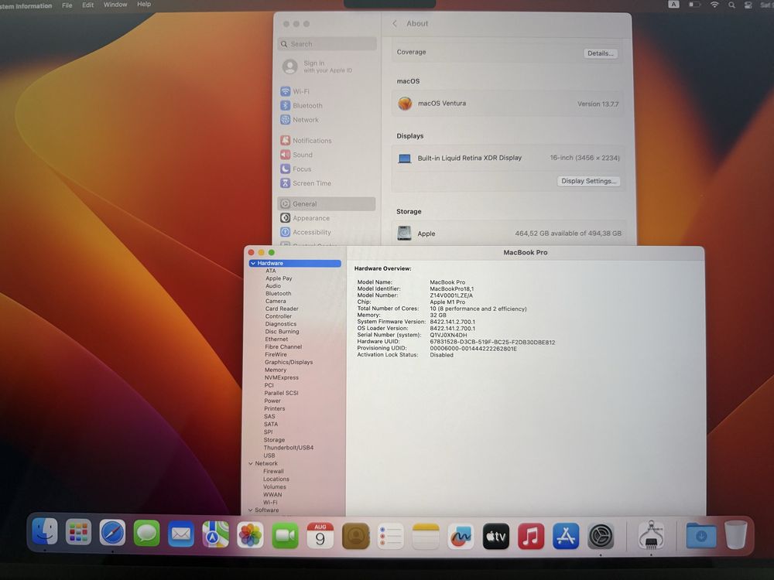Screen dimensions: 774x580
Task: Click the Settings Search field
Action: pos(327,44)
